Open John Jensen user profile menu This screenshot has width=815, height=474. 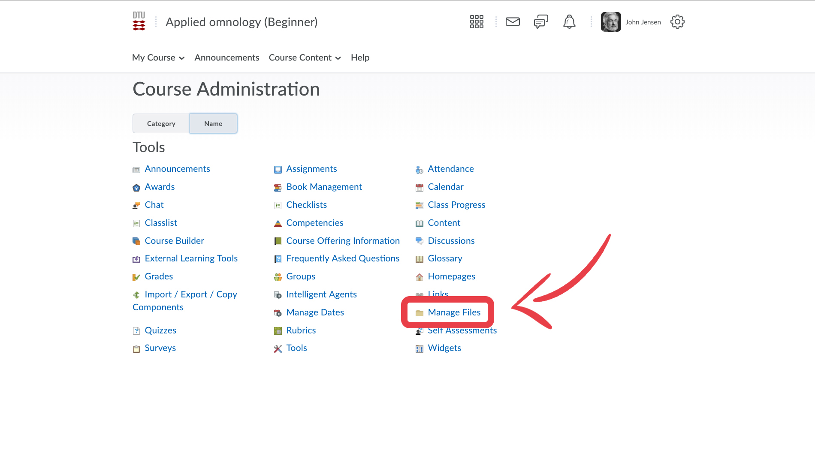click(x=631, y=22)
